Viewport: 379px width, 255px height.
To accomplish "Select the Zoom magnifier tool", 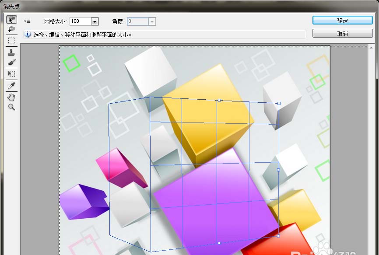I will click(x=11, y=107).
